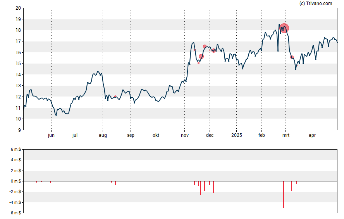Select the mid-March red bar near -2 m.$
Viewport: 344px width, 219px height.
(291, 186)
